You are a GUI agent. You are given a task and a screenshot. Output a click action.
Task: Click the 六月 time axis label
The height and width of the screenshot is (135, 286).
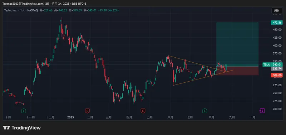[x=170, y=117]
